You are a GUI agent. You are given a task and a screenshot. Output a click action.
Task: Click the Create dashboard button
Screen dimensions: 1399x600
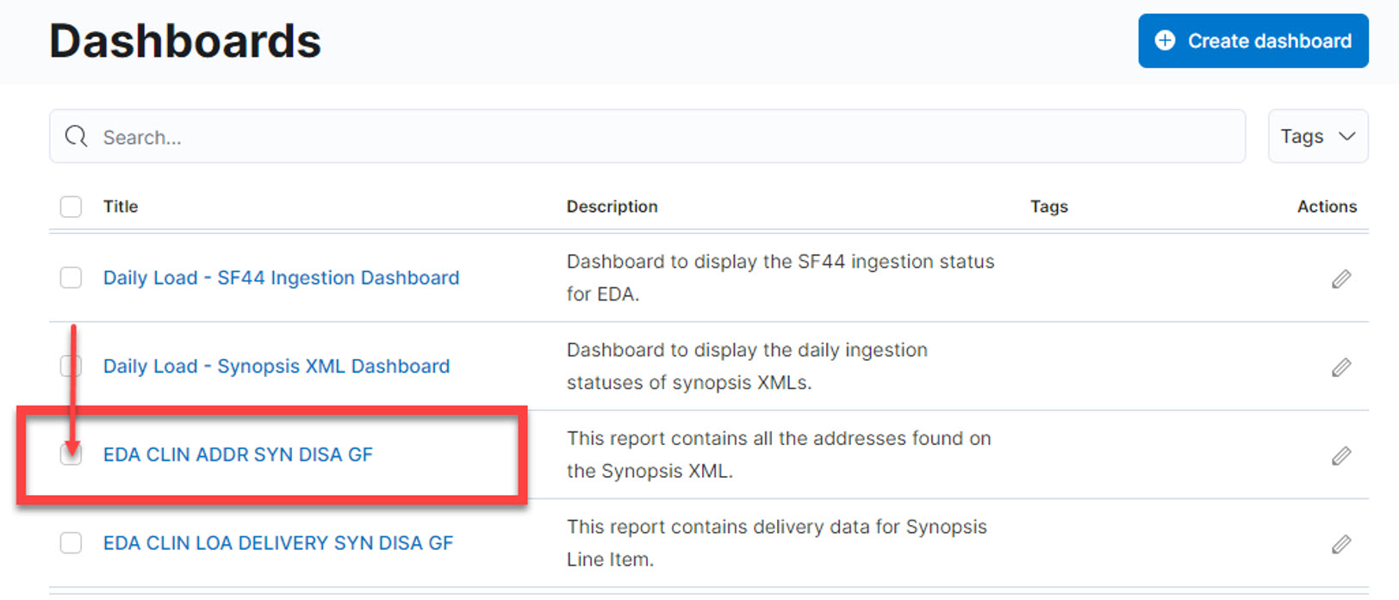(x=1253, y=40)
